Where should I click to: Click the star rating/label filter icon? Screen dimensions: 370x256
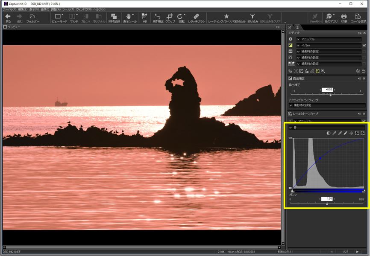(226, 16)
